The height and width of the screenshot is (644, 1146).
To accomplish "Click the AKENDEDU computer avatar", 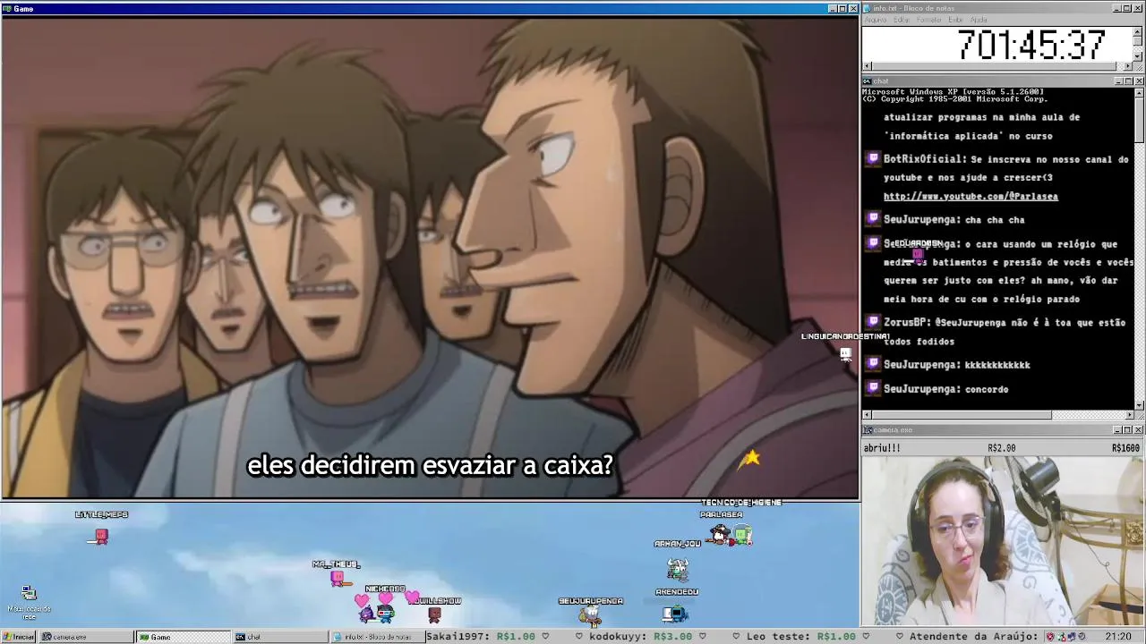I will [675, 613].
